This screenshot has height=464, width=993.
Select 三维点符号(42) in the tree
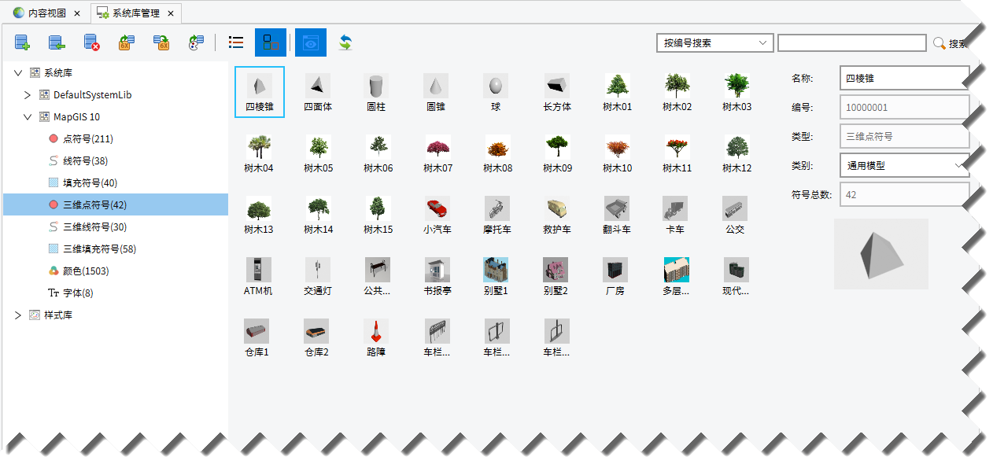(116, 204)
